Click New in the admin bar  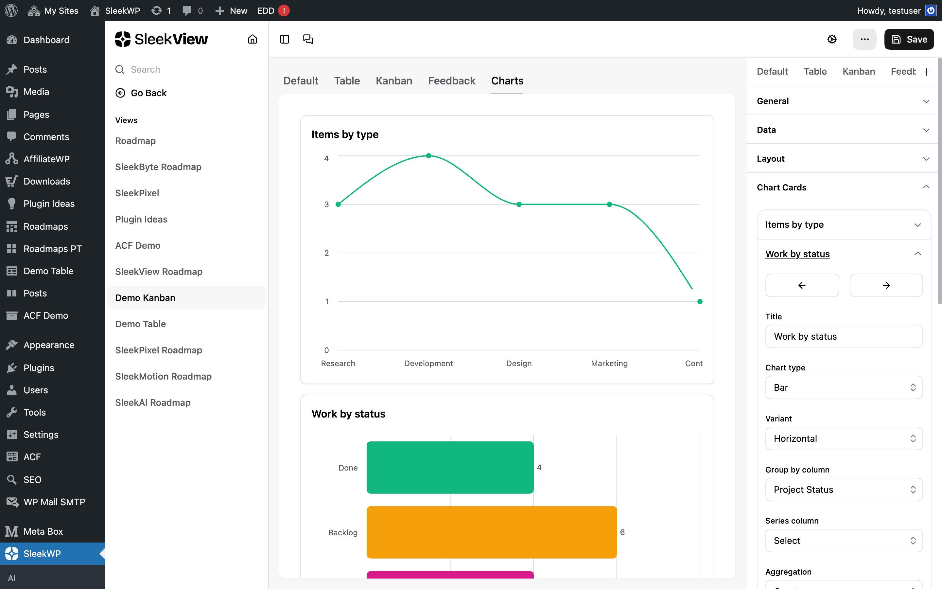point(231,10)
